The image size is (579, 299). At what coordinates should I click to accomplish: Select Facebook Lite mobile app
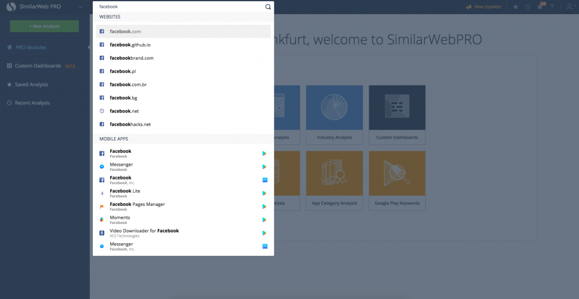[x=183, y=193]
